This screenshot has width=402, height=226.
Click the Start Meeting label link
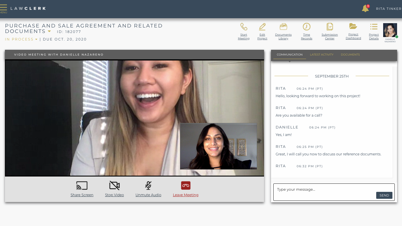(x=244, y=36)
